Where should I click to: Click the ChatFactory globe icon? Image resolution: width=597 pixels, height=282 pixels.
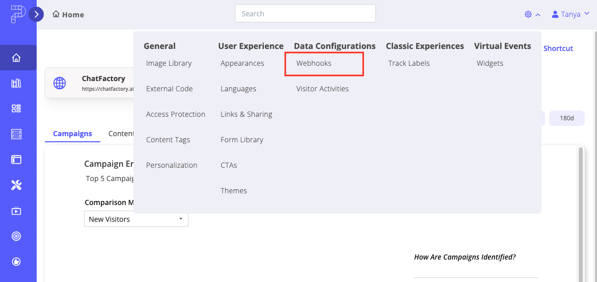60,83
